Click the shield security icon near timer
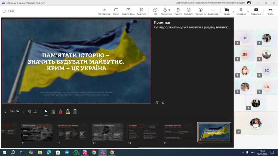The image size is (278, 156). [x=4, y=11]
